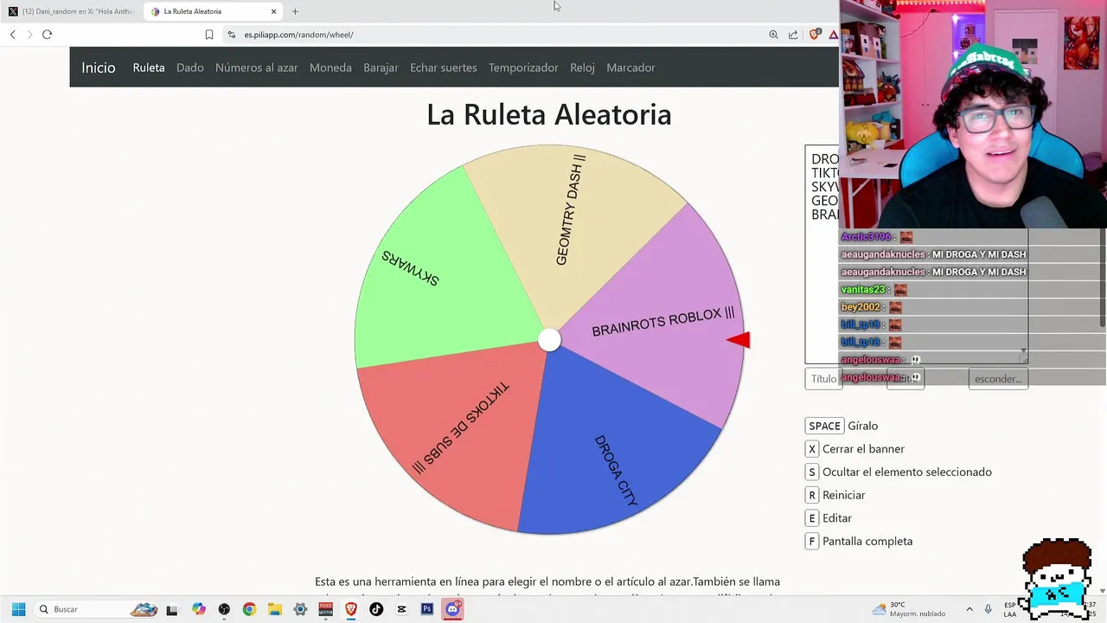1107x623 pixels.
Task: Open Photoshop from the taskbar
Action: 426,609
